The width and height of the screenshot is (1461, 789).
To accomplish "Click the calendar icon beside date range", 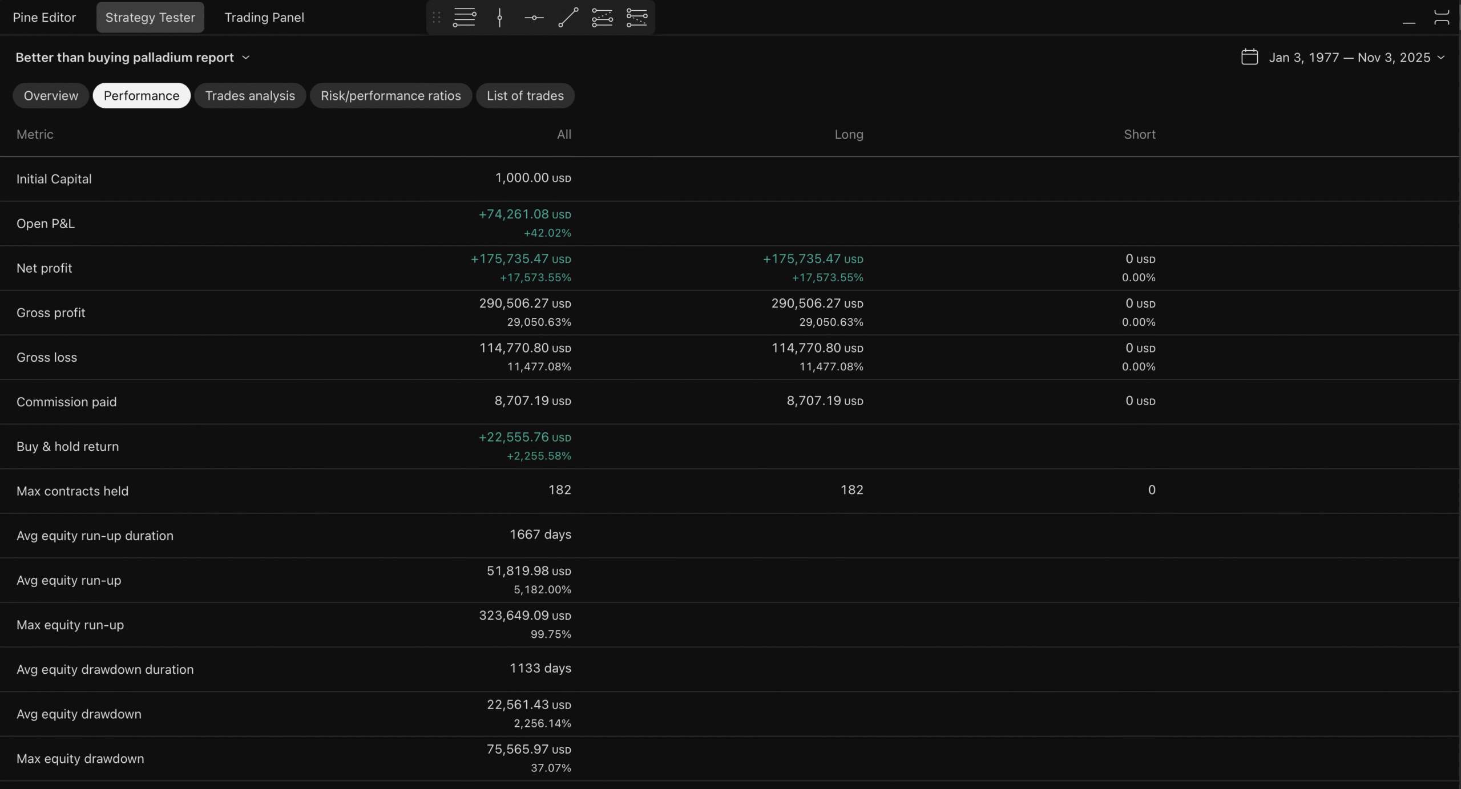I will tap(1249, 57).
